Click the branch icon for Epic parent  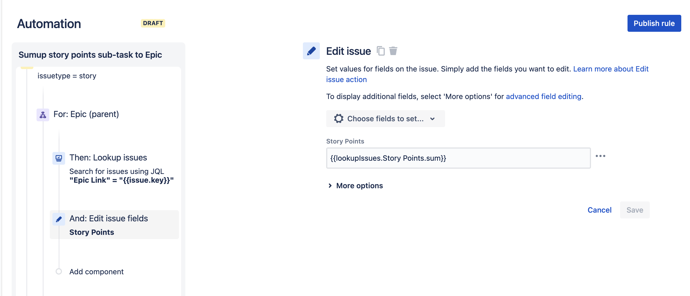tap(43, 115)
